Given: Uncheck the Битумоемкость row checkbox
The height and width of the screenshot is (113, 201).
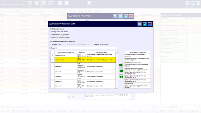Looking at the screenshot, I should tap(52, 60).
